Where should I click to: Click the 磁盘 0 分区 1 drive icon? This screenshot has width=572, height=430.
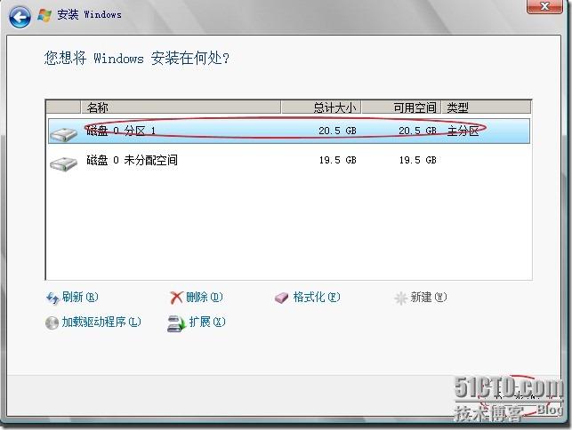(63, 134)
